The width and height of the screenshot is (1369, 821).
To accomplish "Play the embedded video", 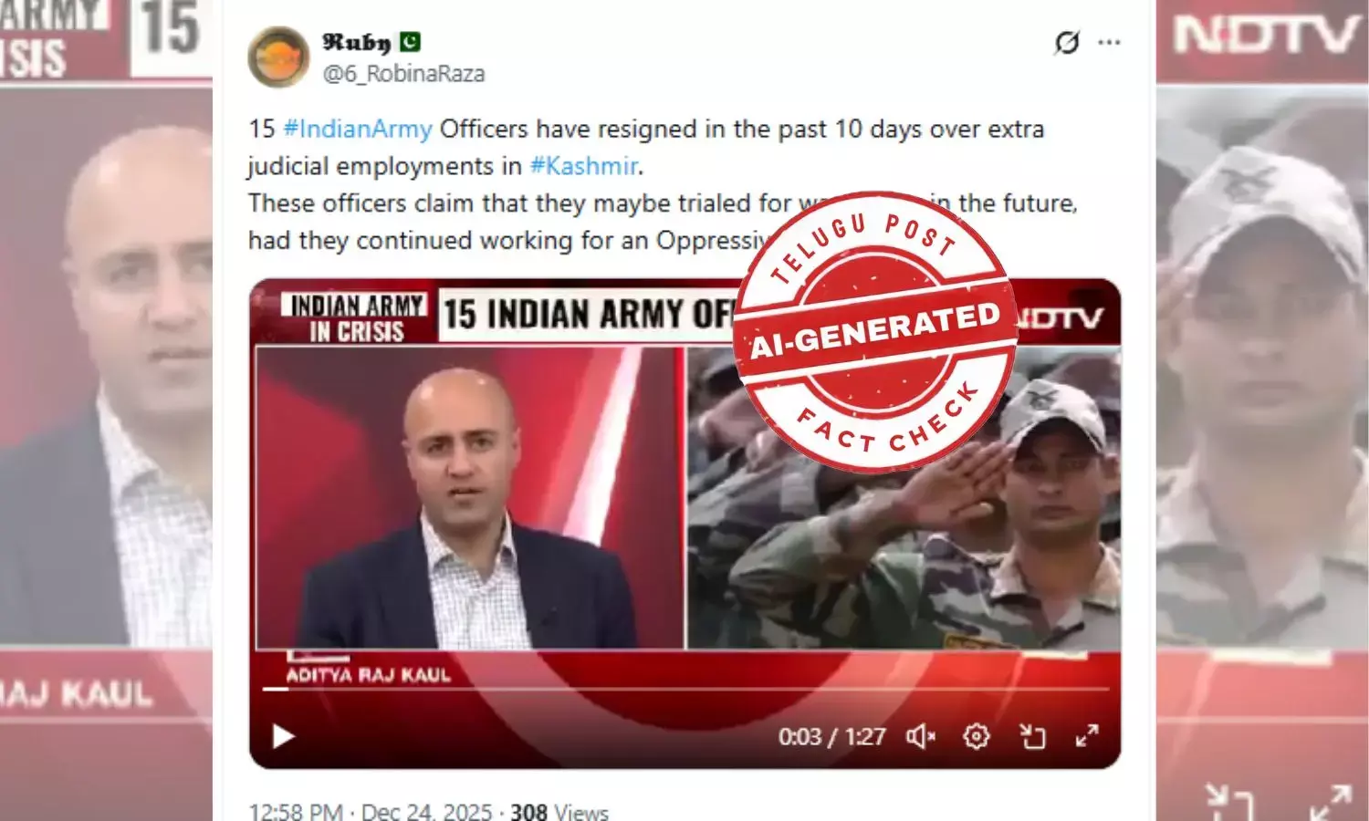I will (283, 736).
